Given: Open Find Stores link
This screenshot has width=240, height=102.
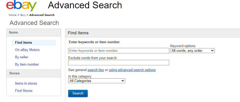Looking at the screenshot, I should click(24, 91).
